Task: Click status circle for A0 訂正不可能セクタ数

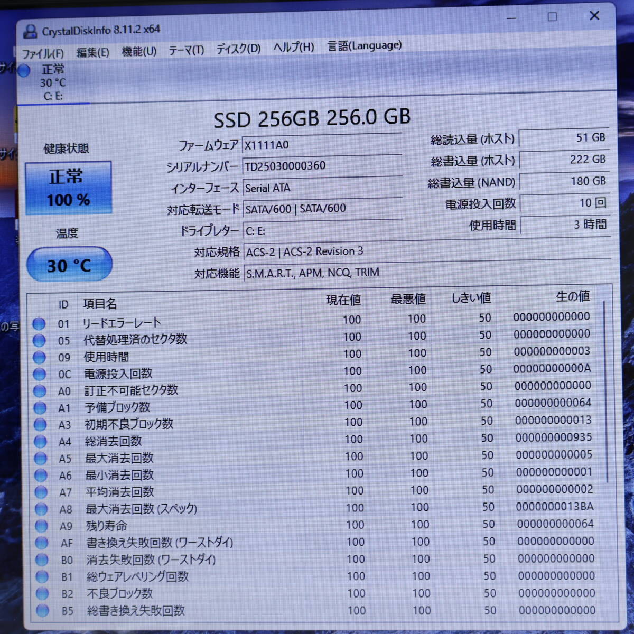Action: point(40,391)
